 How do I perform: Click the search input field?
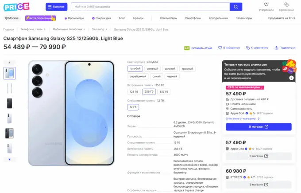[150, 7]
